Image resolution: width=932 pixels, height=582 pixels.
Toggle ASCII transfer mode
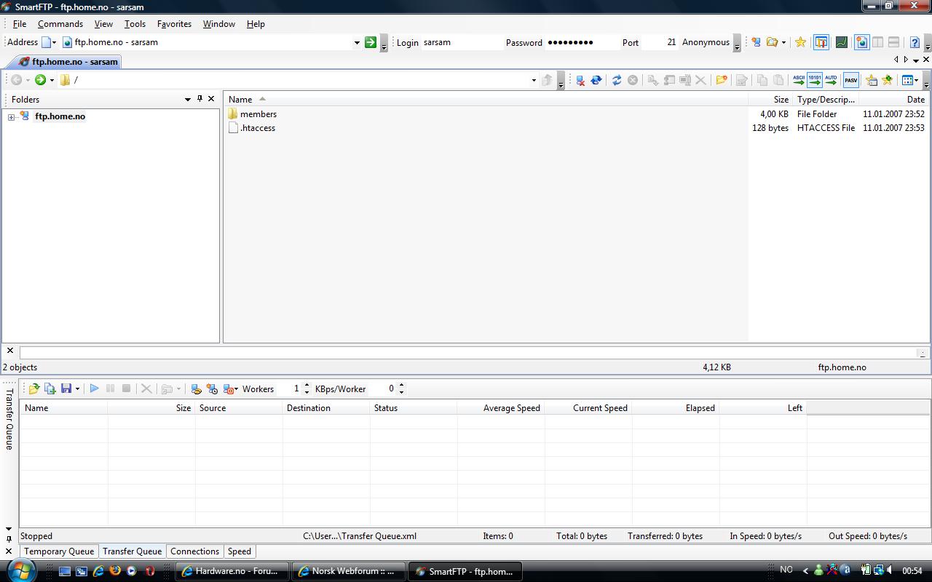coord(799,80)
